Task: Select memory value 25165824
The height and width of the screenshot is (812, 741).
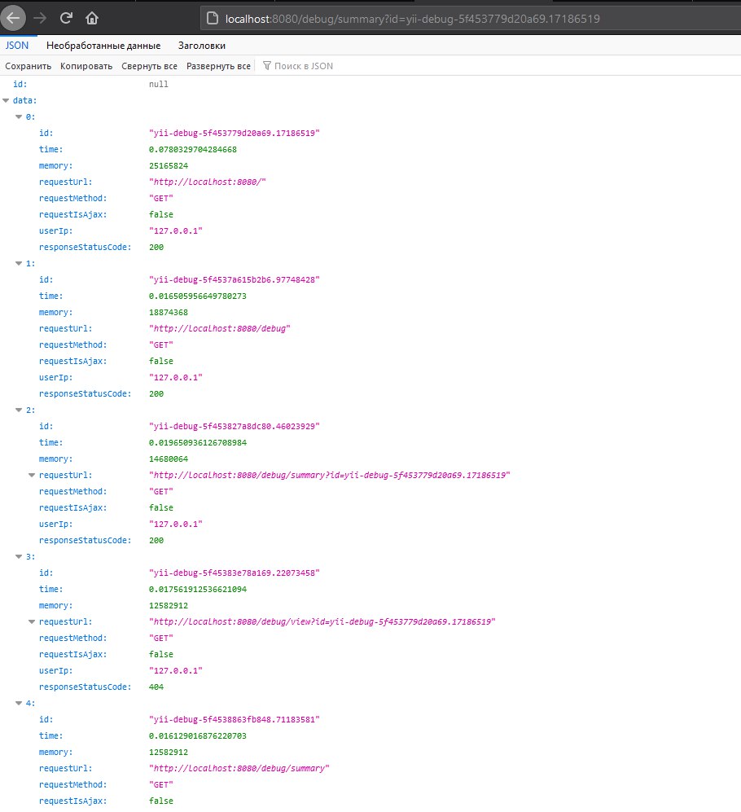Action: point(169,165)
